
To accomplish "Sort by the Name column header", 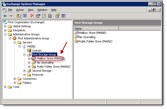I will (x=96, y=29).
